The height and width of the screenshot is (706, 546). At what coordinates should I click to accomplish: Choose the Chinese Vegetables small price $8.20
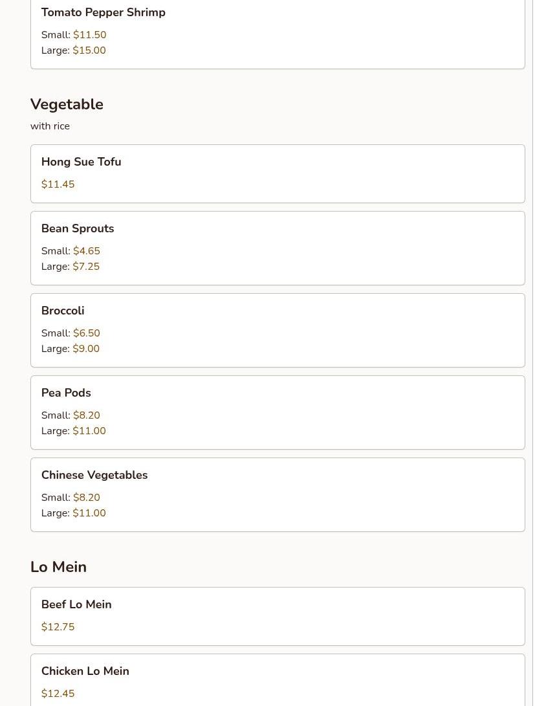coord(86,498)
